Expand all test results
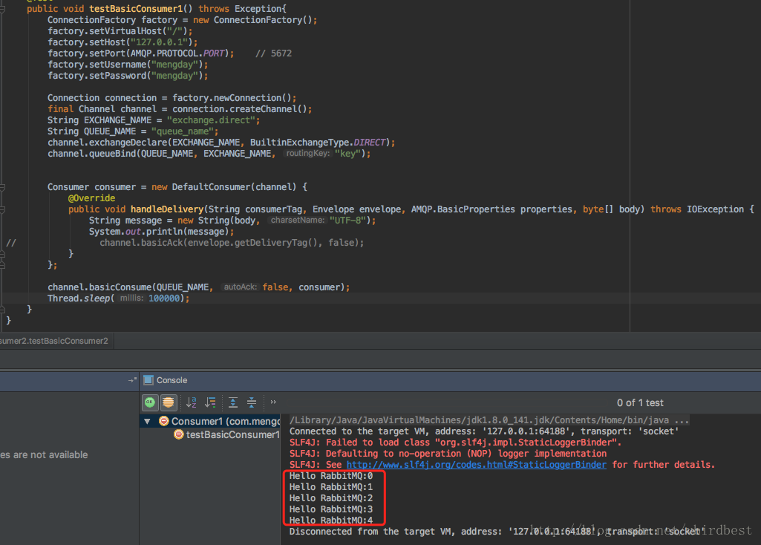This screenshot has width=761, height=545. [233, 402]
